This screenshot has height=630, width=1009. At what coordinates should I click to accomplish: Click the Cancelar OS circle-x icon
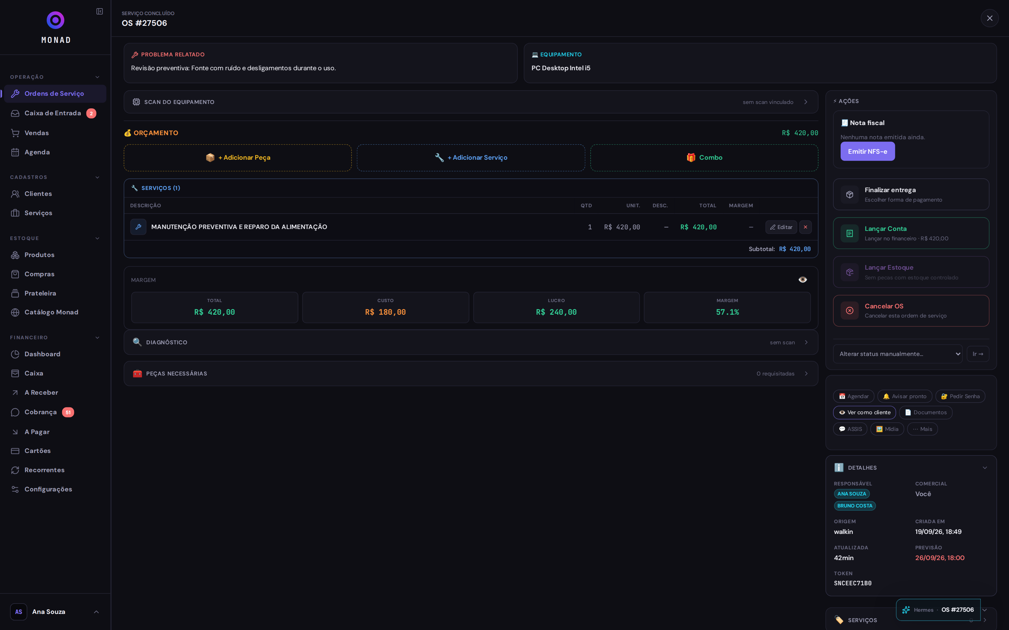849,310
